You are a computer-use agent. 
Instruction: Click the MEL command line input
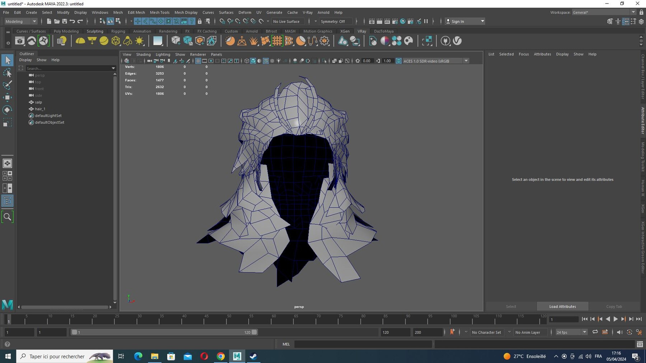(363, 344)
